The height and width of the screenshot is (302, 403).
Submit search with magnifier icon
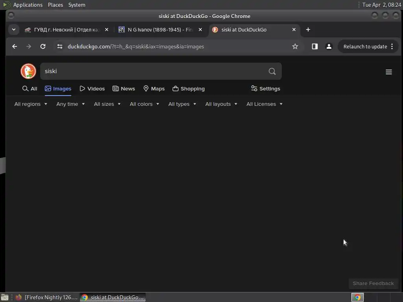[272, 71]
